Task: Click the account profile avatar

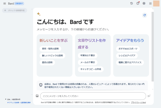Action: (156, 3)
